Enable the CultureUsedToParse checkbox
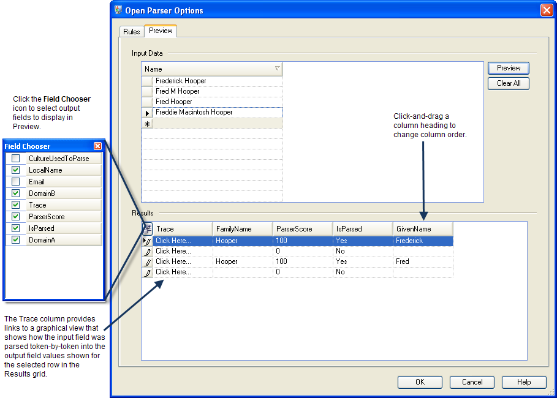Viewport: 557px width, 398px height. 16,159
